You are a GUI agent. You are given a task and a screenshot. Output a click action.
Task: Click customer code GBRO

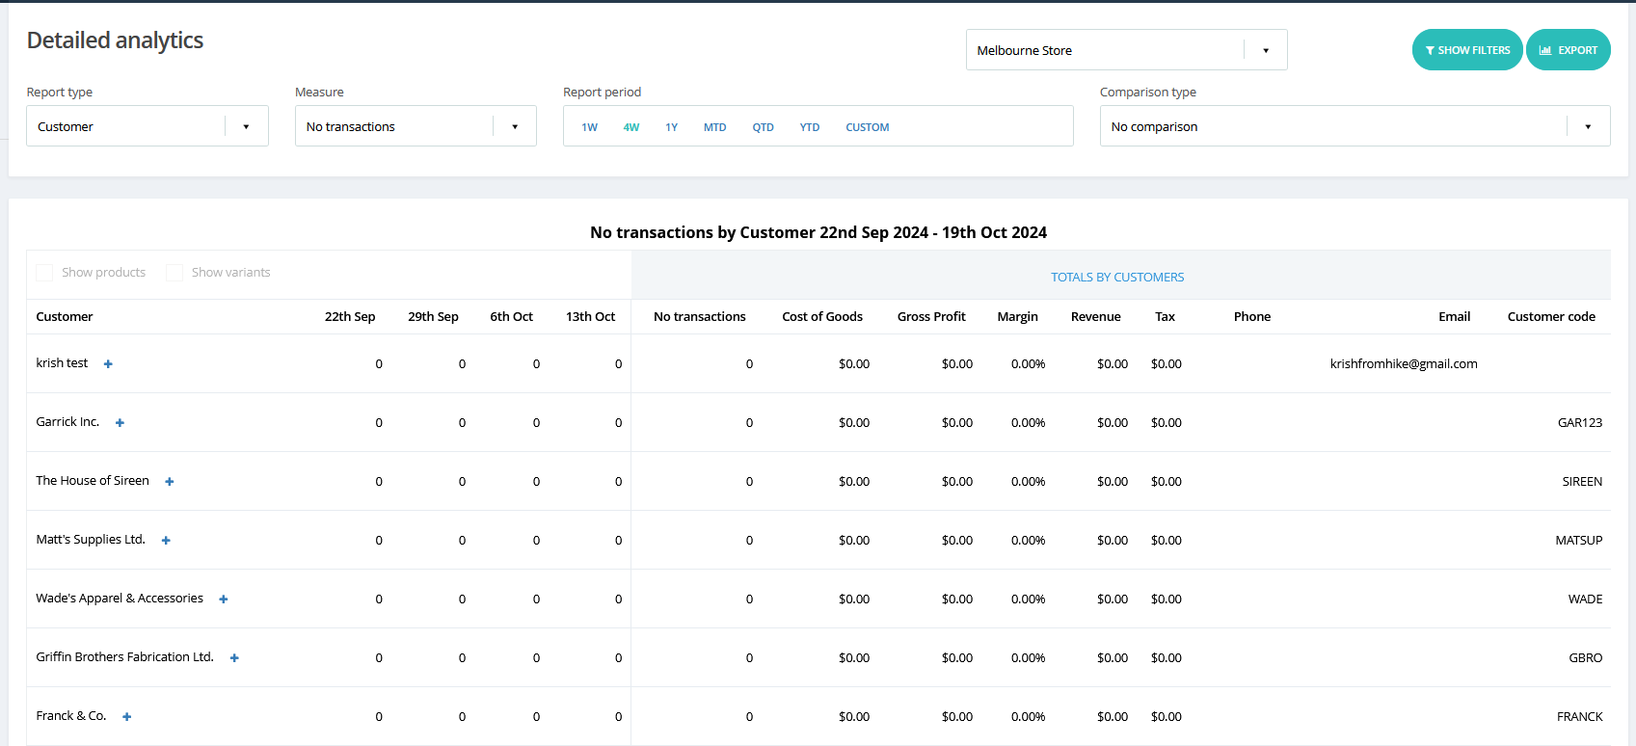[1586, 658]
